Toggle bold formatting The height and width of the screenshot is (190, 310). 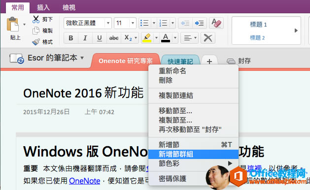[71, 38]
